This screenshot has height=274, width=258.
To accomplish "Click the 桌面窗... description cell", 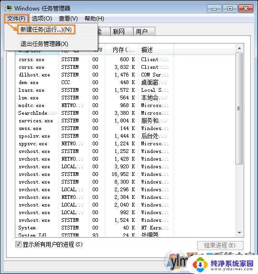I will click(x=154, y=82).
